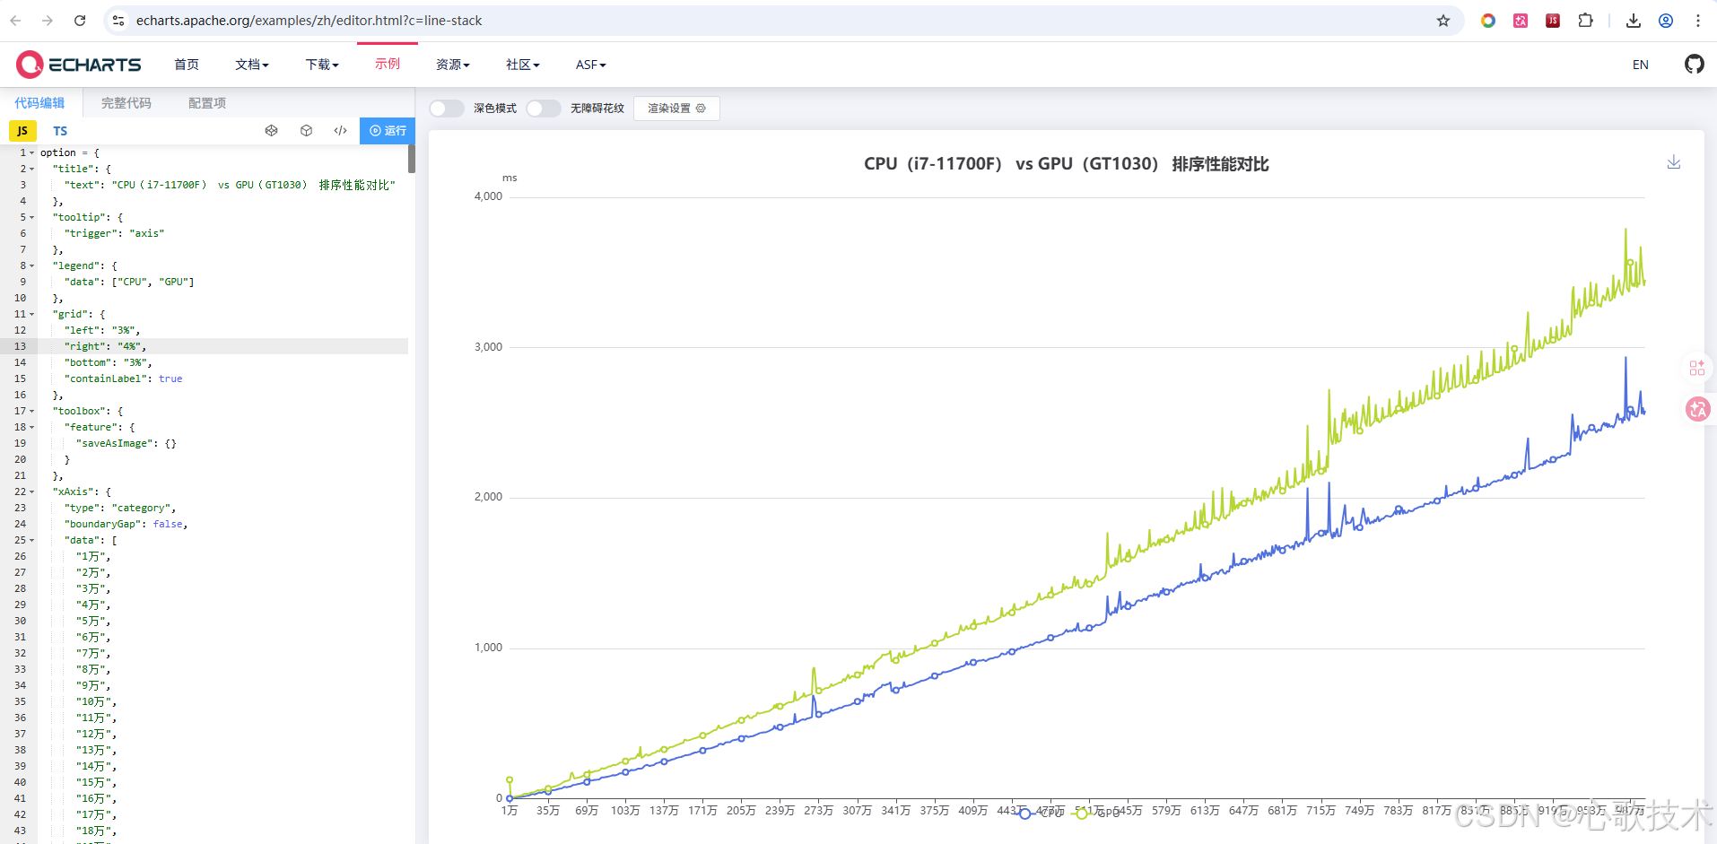Collapse the "tooltip" fold on line 5
Image resolution: width=1717 pixels, height=844 pixels.
tap(32, 217)
